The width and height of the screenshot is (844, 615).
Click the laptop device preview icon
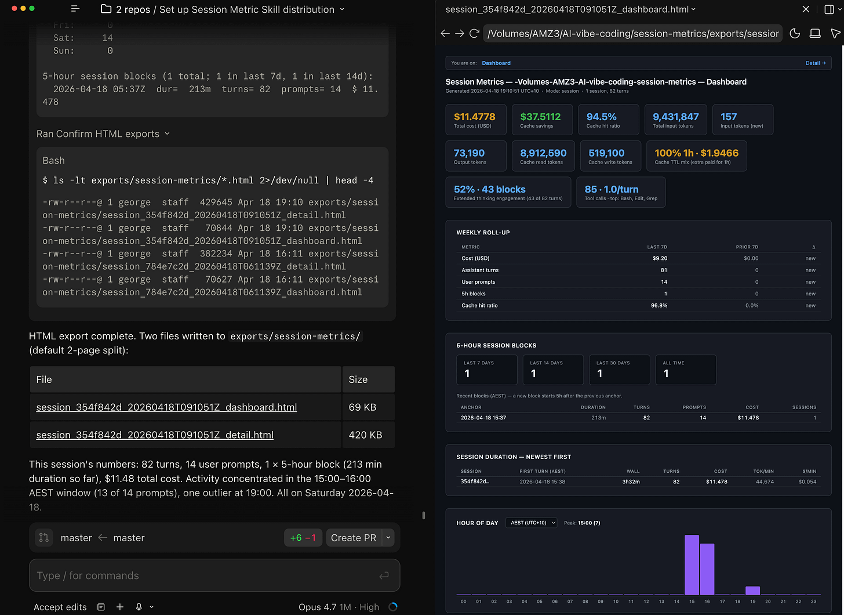[815, 34]
